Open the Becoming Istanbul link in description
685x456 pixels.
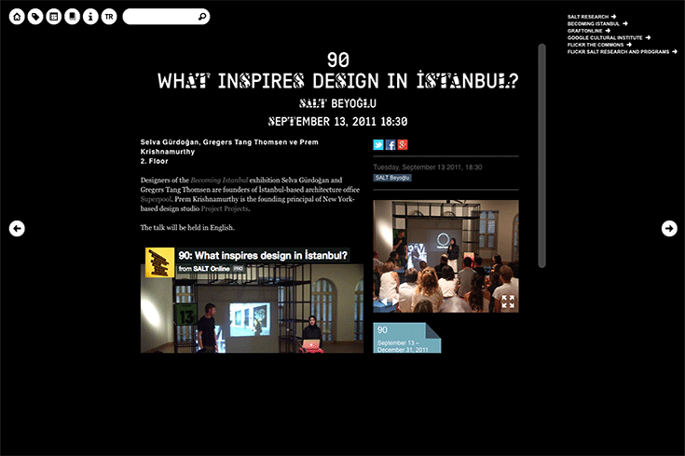pos(219,180)
